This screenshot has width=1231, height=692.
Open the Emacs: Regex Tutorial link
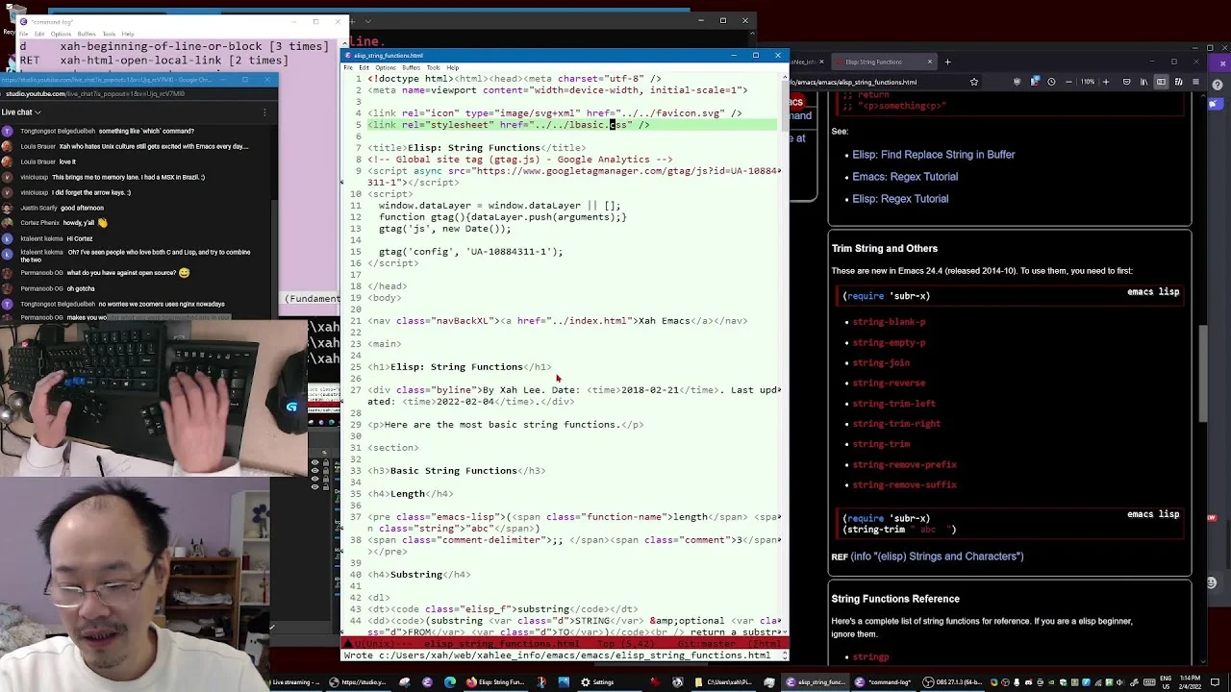pyautogui.click(x=905, y=176)
